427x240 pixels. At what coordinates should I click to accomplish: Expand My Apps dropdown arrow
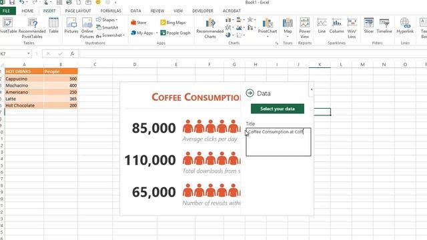point(157,33)
